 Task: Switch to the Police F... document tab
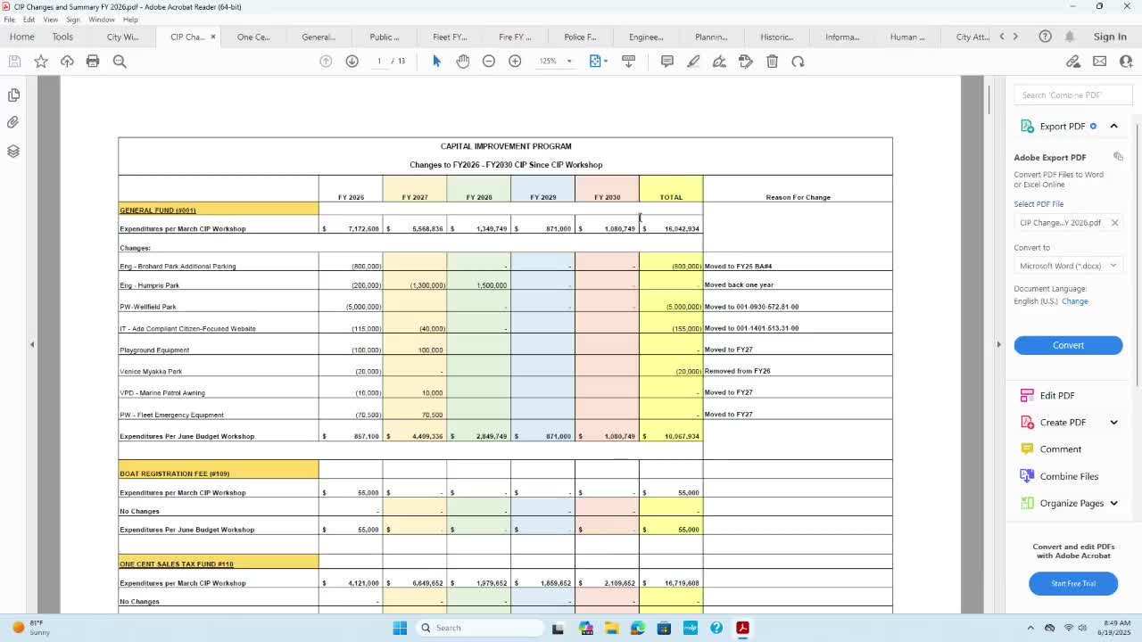(580, 37)
